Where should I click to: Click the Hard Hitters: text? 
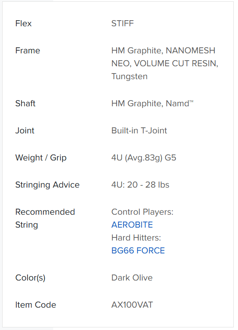pyautogui.click(x=136, y=237)
